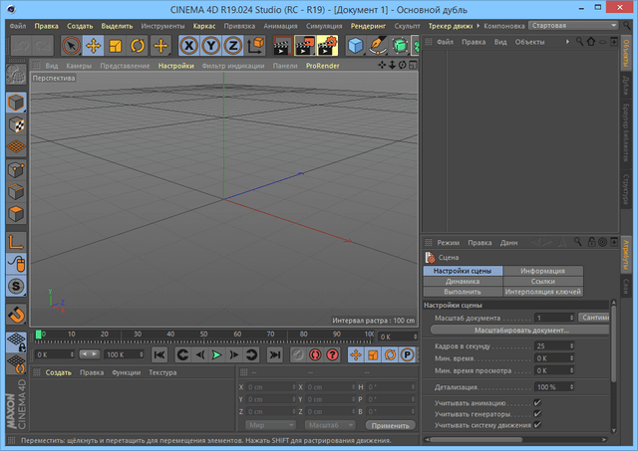Open render settings clapperboard gear icon

pos(326,45)
